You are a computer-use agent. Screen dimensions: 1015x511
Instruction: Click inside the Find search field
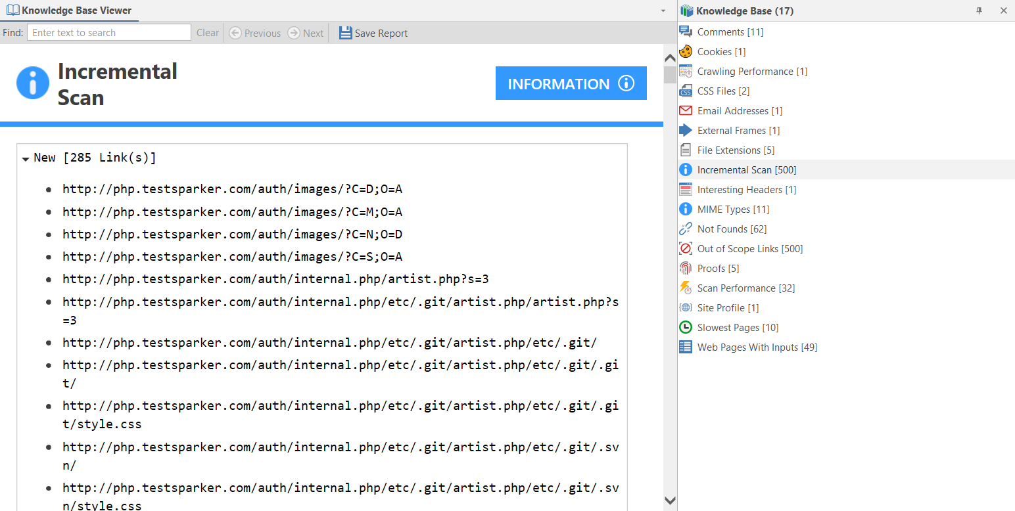(x=108, y=32)
